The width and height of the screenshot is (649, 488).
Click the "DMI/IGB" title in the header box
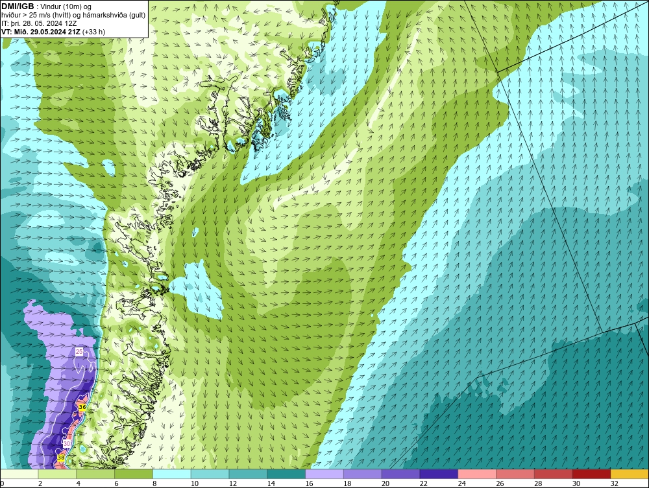18,6
